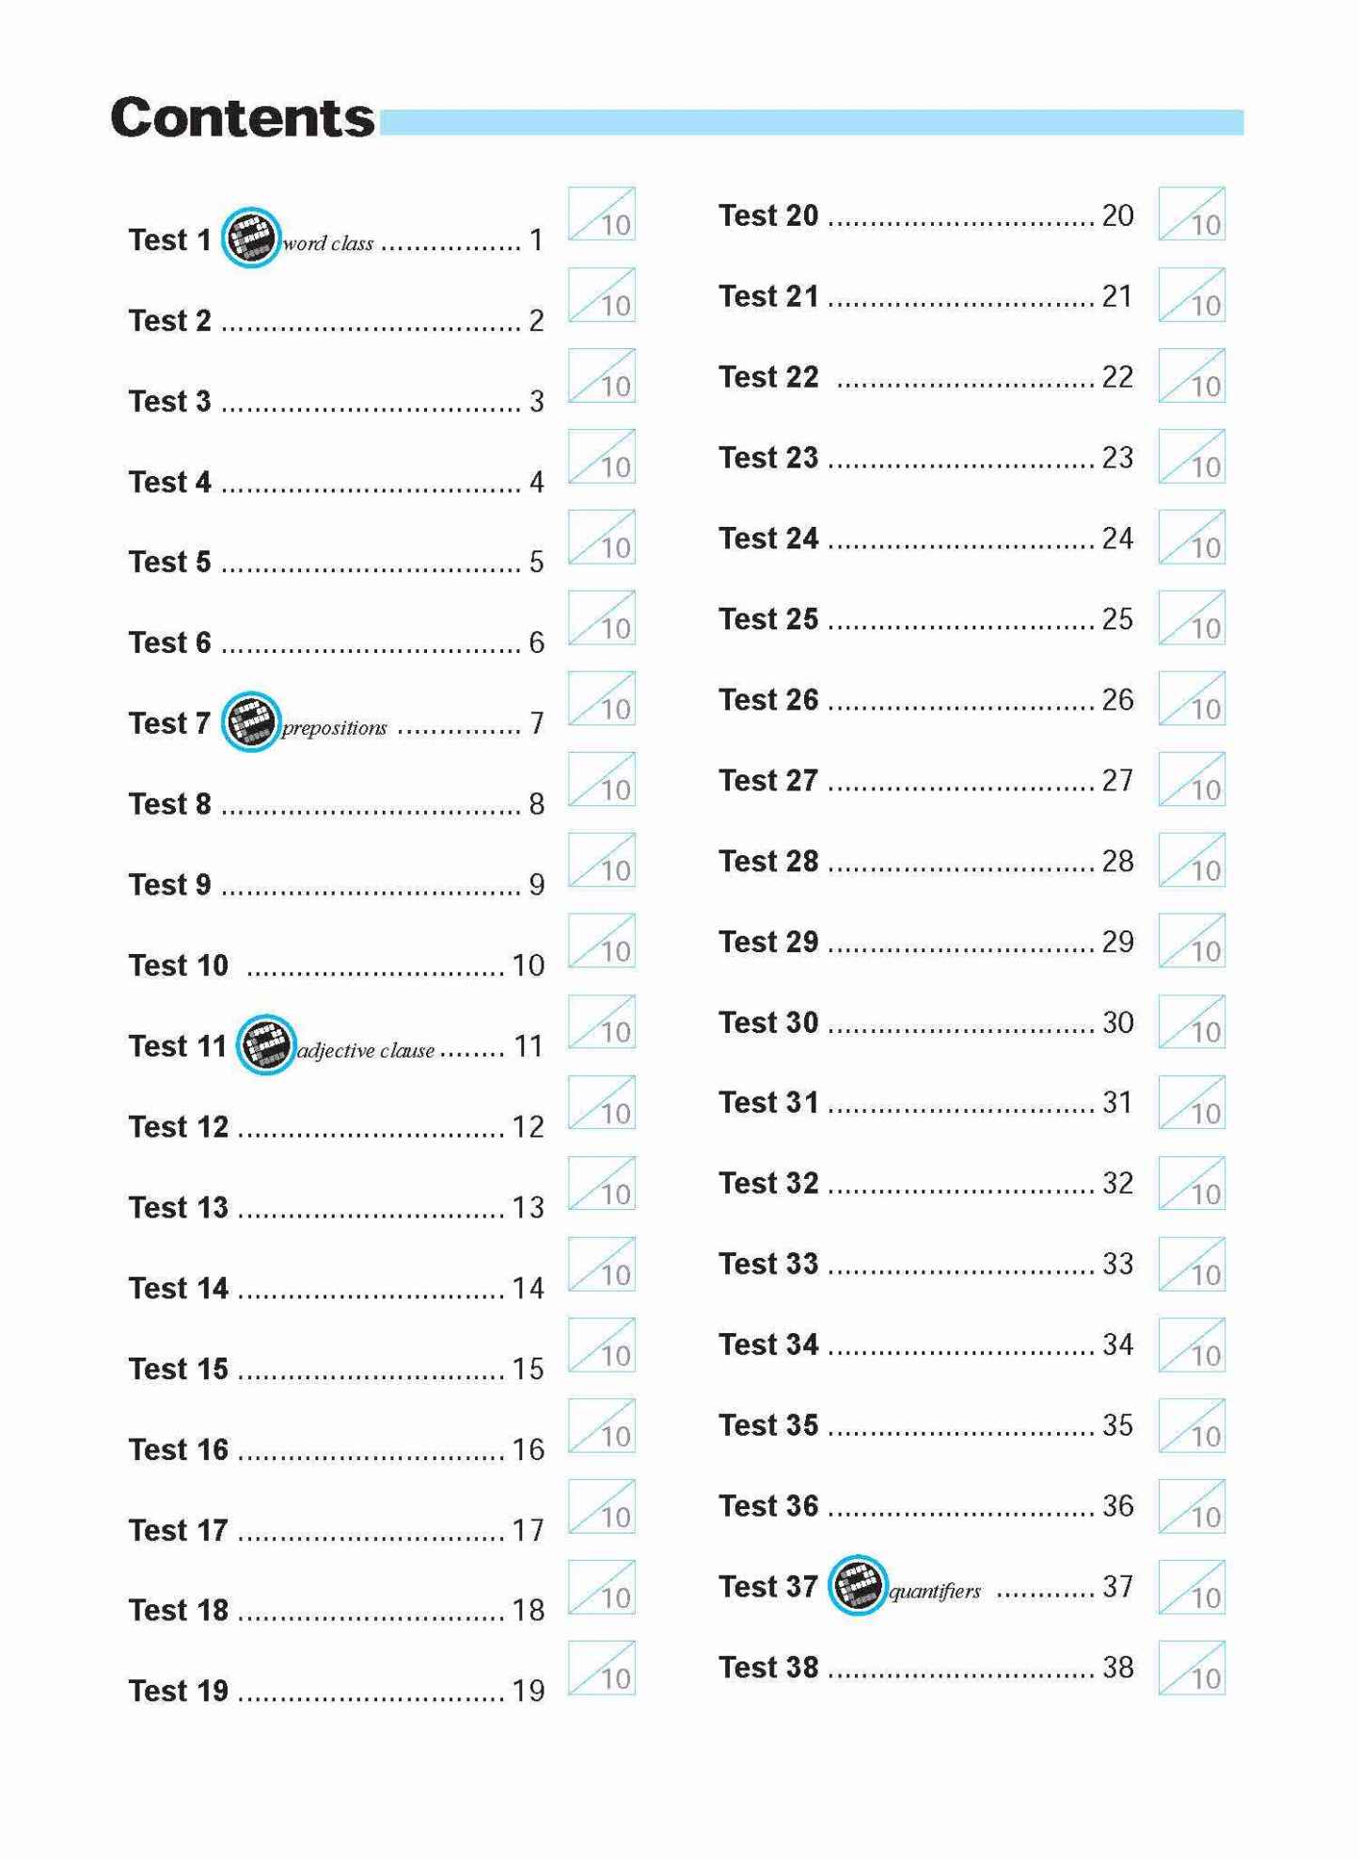Open the Test 5 entry
This screenshot has height=1860, width=1359.
170,562
